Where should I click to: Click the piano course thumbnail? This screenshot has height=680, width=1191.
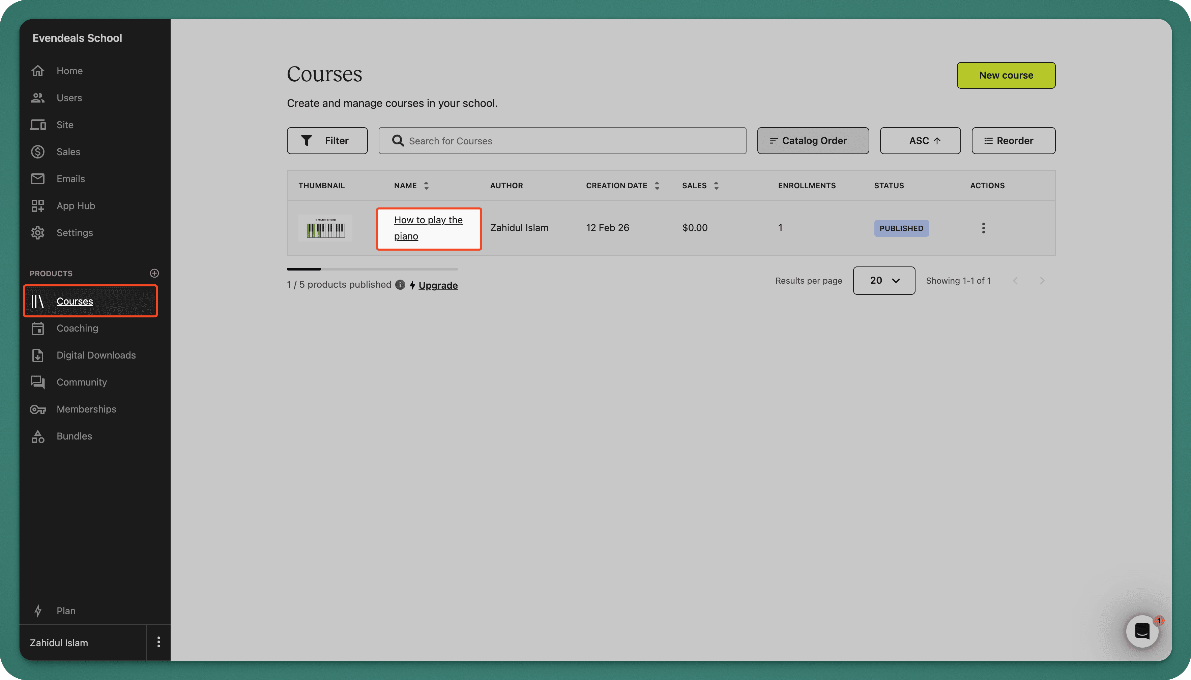(325, 228)
